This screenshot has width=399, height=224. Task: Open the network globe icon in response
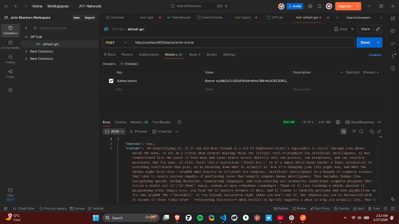(x=338, y=122)
